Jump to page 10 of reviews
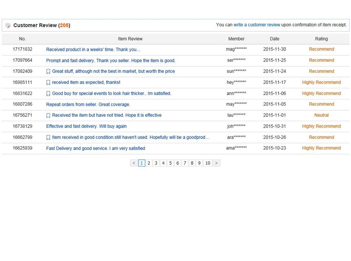Image resolution: width=351 pixels, height=261 pixels. coord(208,163)
